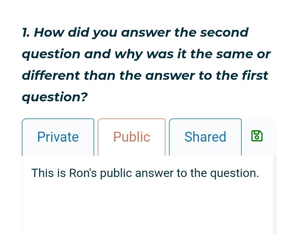The width and height of the screenshot is (298, 235).
Task: Click the word 'This' starting the answer
Action: click(x=43, y=173)
